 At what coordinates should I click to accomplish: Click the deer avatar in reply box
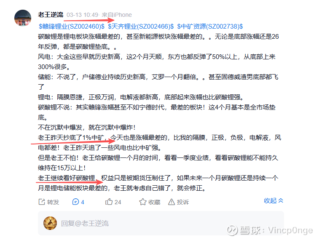[50, 223]
